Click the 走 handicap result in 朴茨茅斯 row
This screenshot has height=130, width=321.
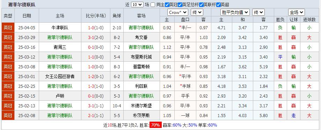pyautogui.click(x=293, y=116)
